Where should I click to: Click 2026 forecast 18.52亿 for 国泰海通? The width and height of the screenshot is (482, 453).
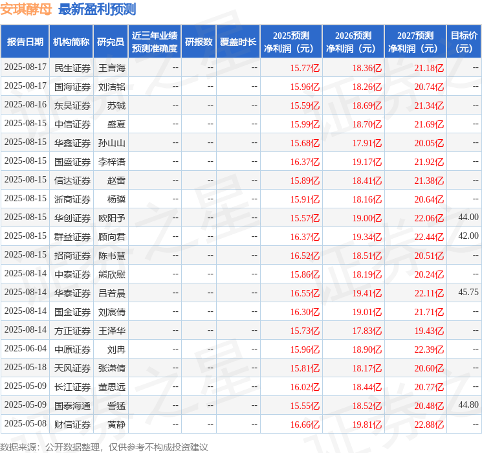367,406
